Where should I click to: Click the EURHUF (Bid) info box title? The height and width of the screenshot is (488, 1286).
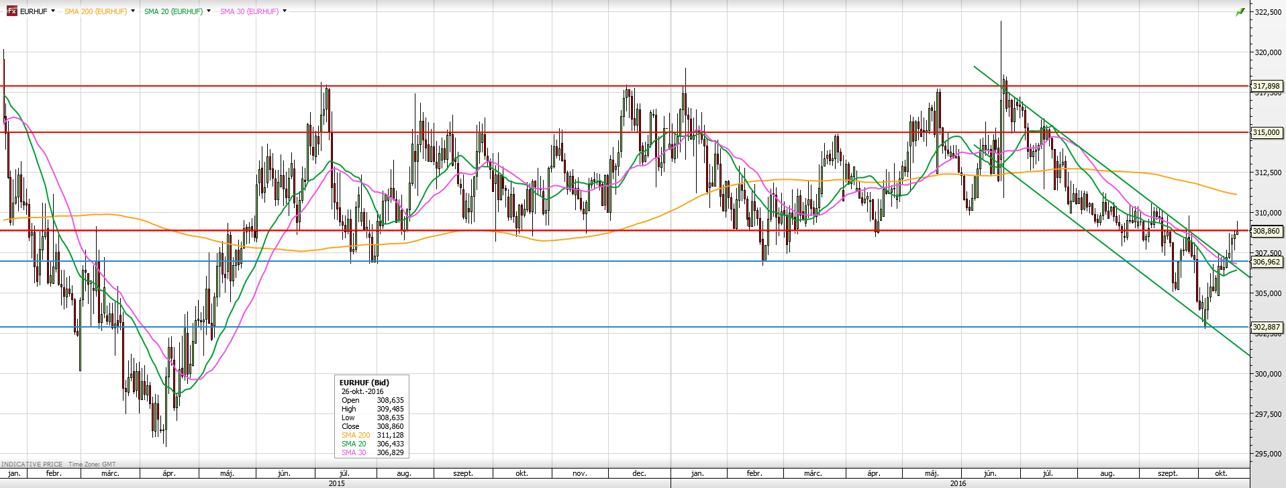click(x=364, y=383)
